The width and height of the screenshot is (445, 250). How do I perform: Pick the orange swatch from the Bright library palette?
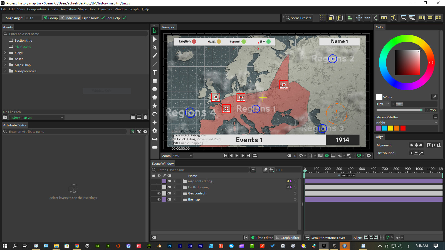397,128
